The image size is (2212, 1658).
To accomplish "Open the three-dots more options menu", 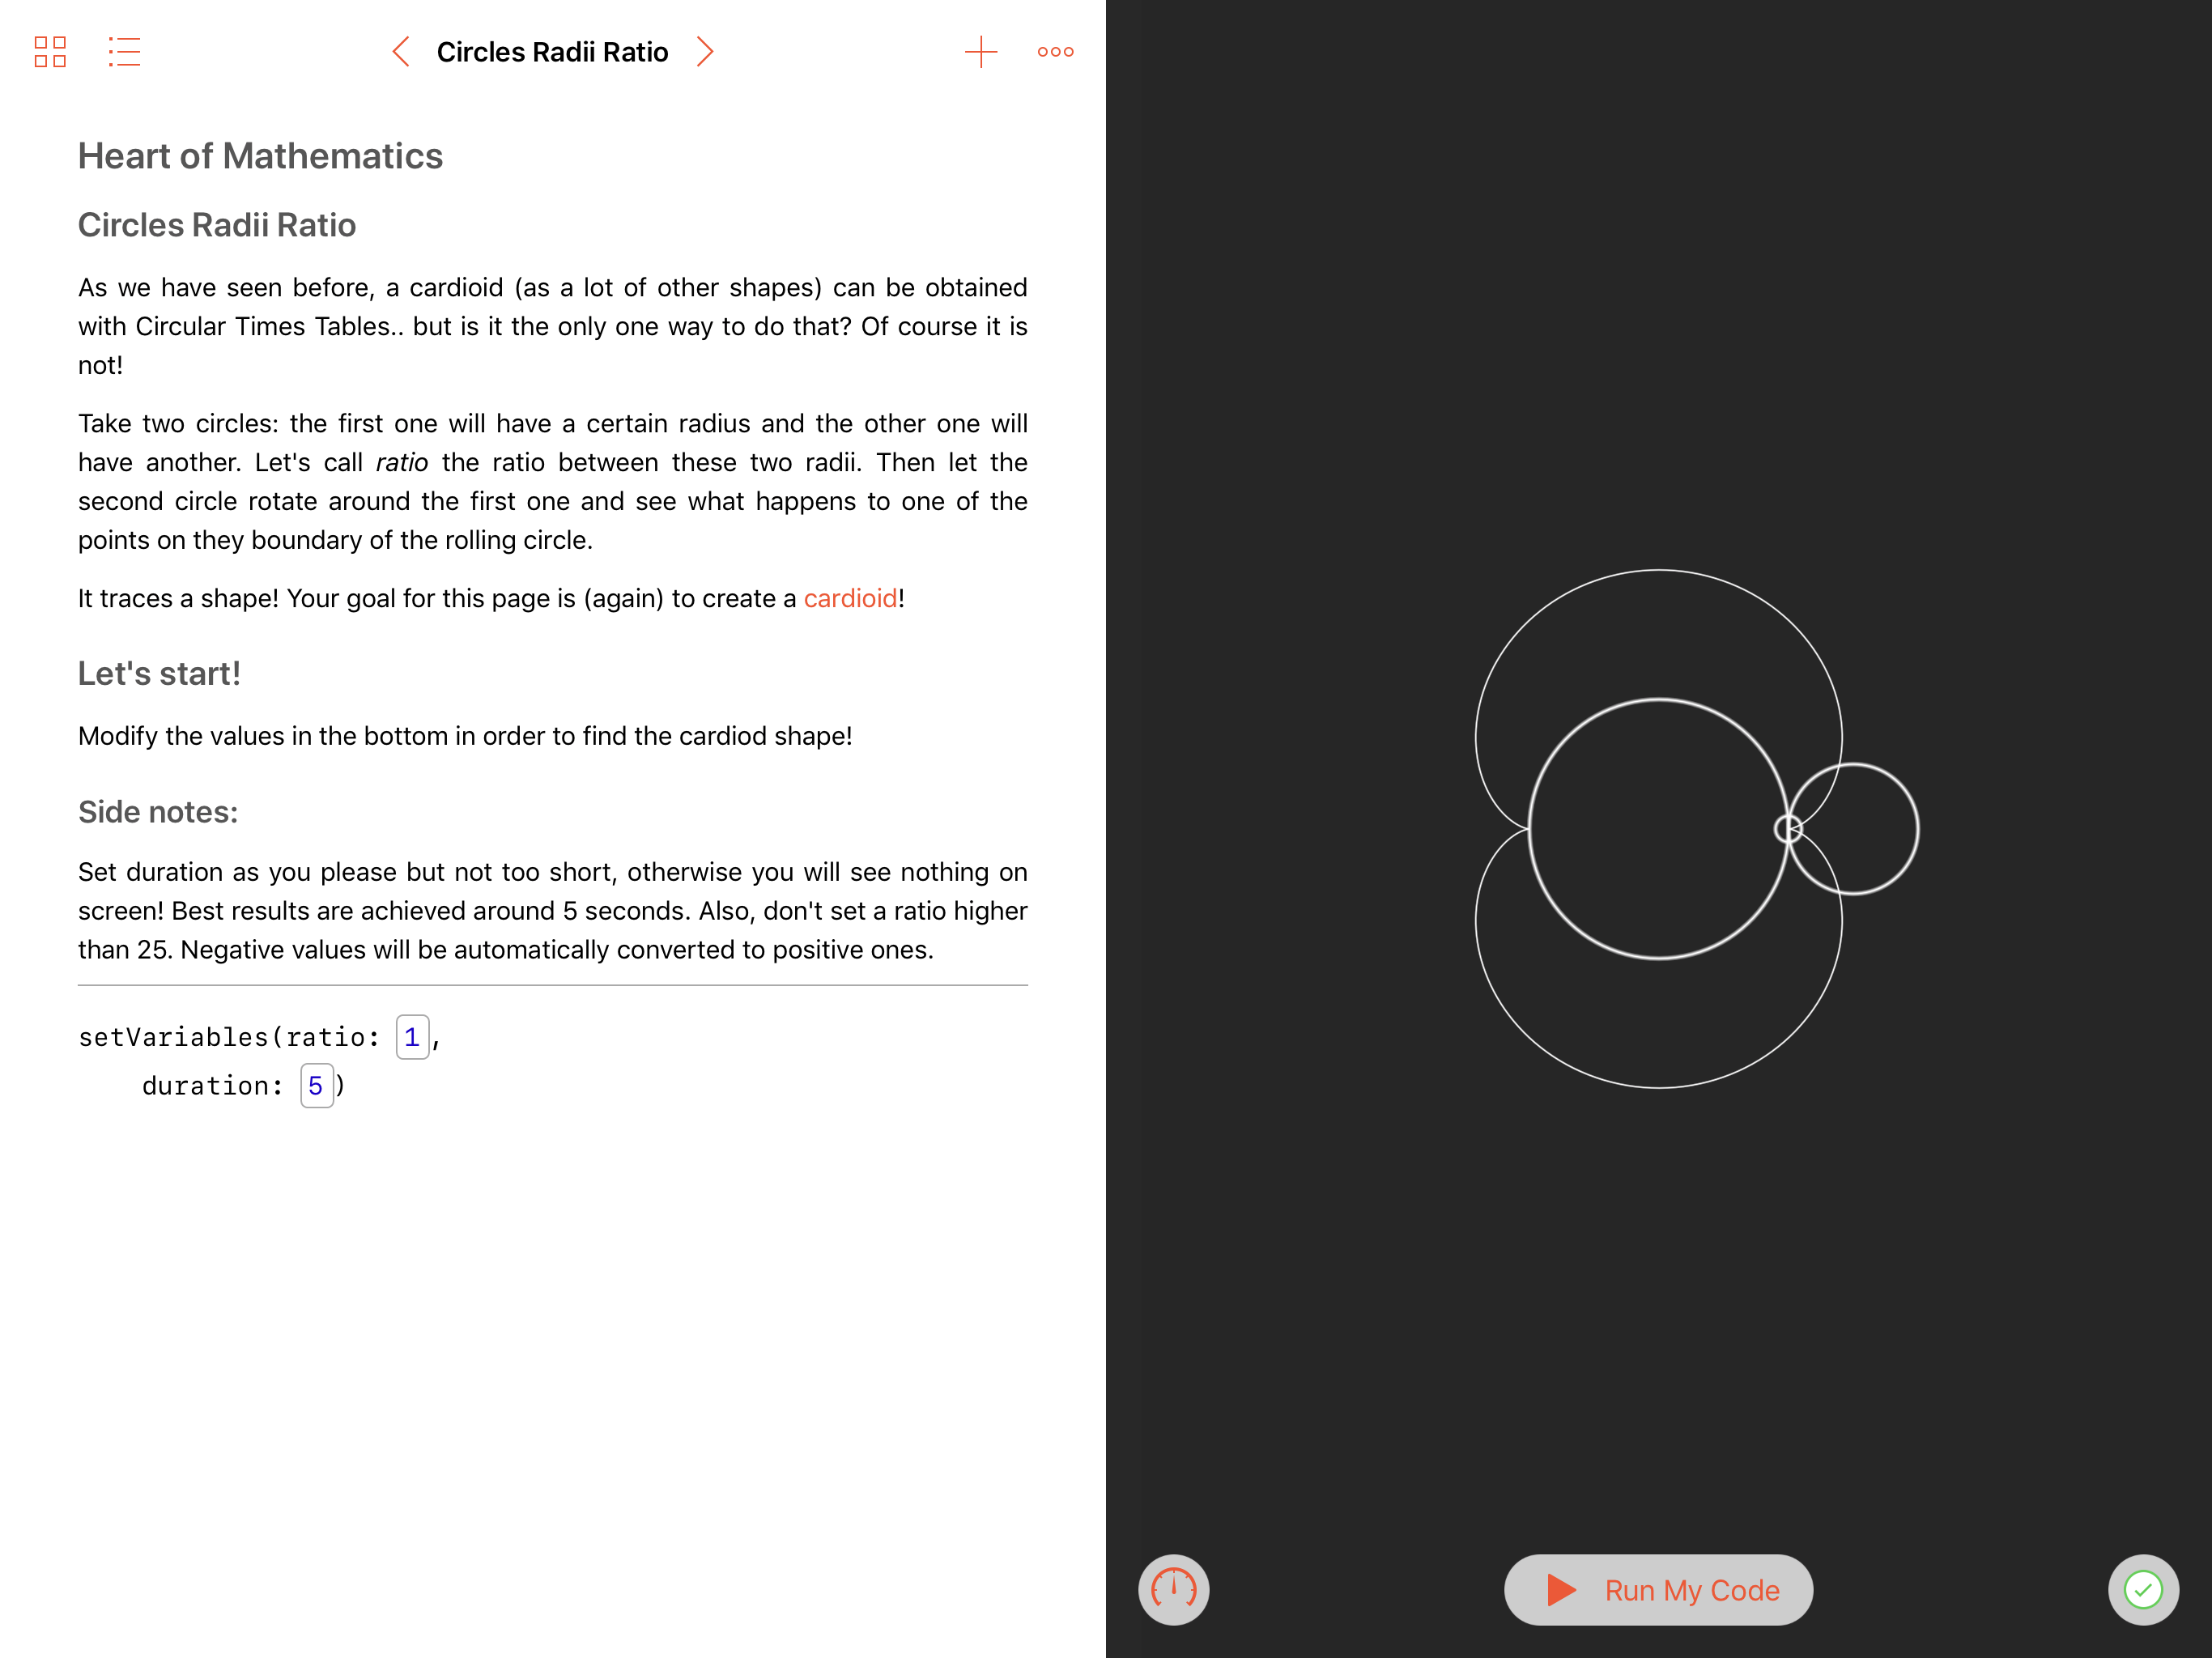I will [x=1055, y=52].
